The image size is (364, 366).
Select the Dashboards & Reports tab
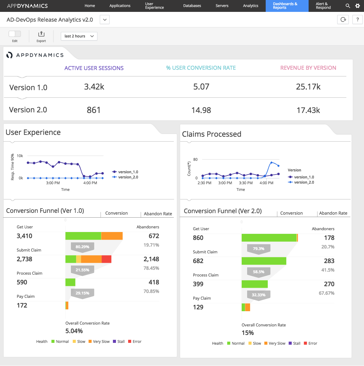287,6
